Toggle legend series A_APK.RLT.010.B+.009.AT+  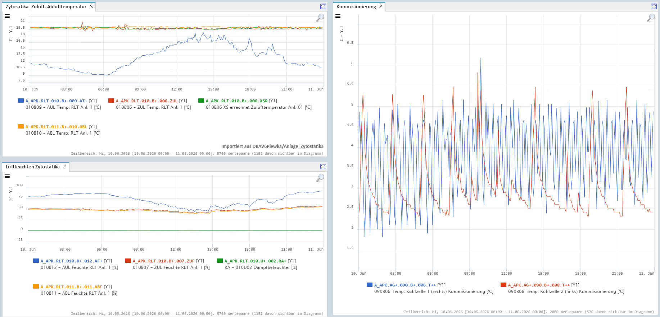pyautogui.click(x=56, y=101)
